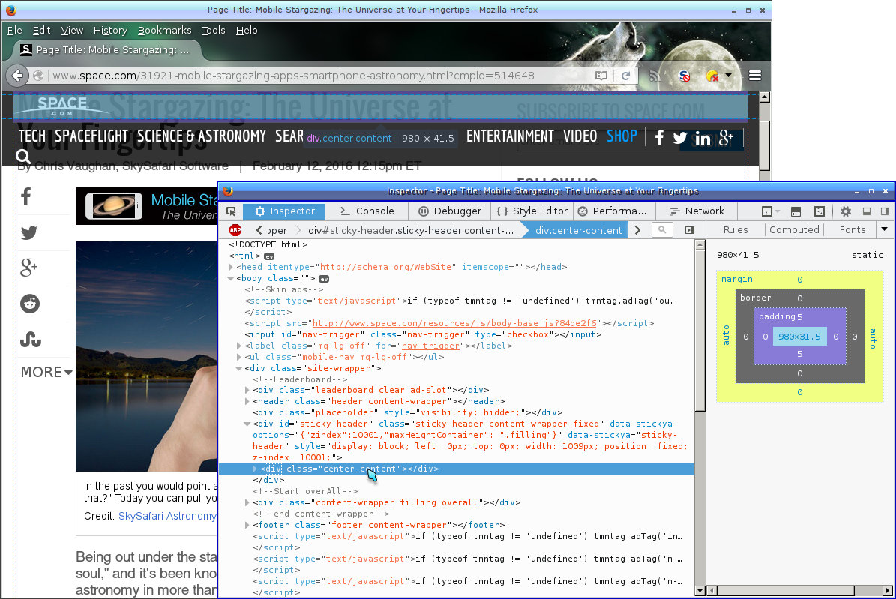Click Facebook icon in the nav bar

point(659,138)
